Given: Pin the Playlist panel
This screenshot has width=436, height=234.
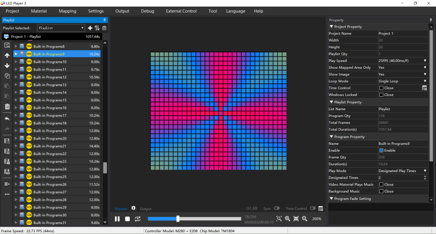Looking at the screenshot, I should (105, 20).
